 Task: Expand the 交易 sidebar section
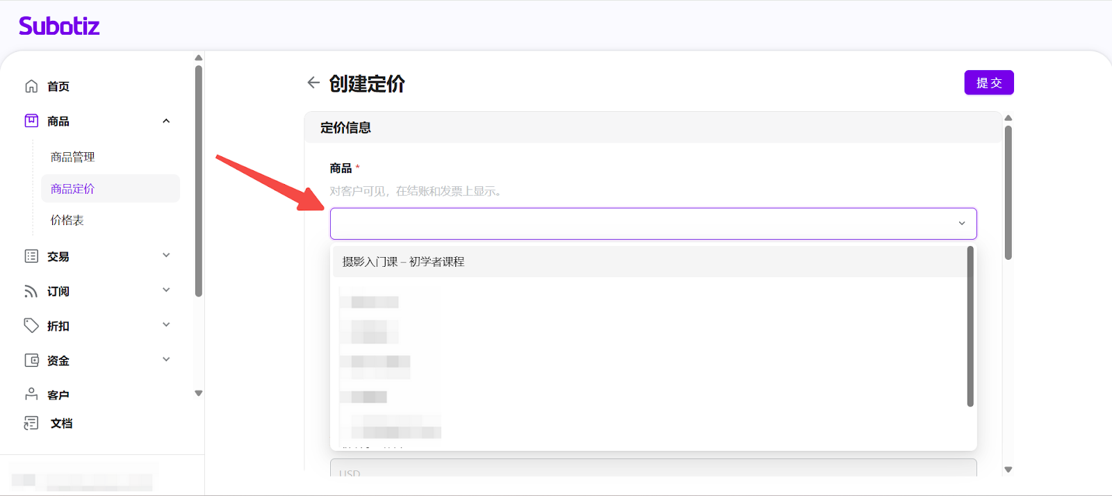[166, 255]
